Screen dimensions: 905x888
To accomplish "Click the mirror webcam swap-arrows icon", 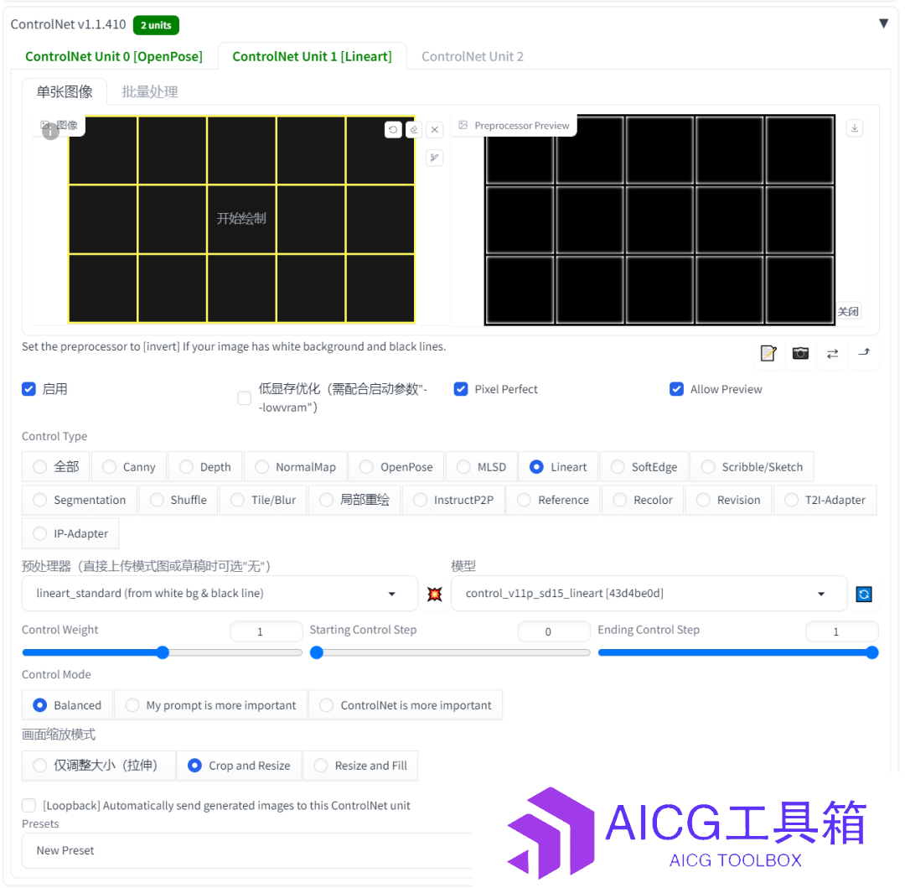I will 832,353.
